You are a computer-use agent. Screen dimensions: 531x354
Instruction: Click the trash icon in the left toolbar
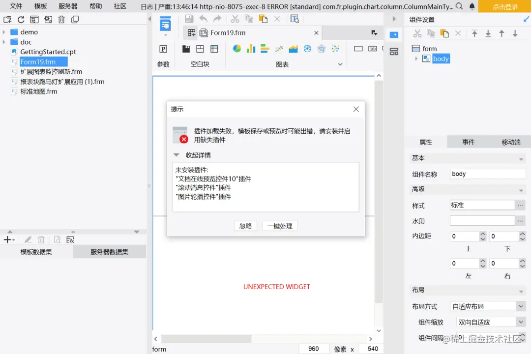tap(61, 18)
